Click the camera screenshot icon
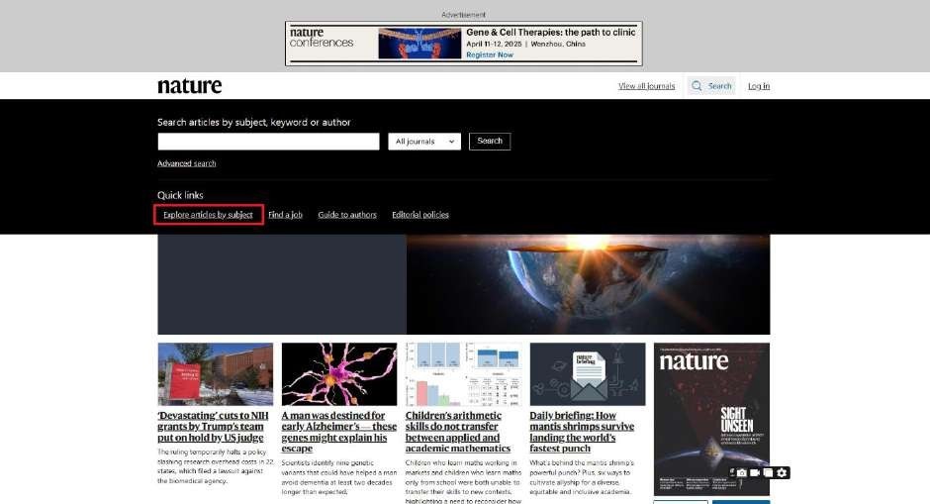The height and width of the screenshot is (504, 930). [741, 473]
